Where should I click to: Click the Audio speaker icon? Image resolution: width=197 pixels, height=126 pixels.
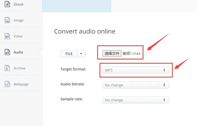[x=7, y=52]
